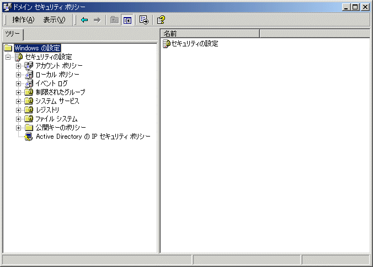Click the Active Directory IP security policy icon
This screenshot has width=373, height=267.
click(29, 137)
